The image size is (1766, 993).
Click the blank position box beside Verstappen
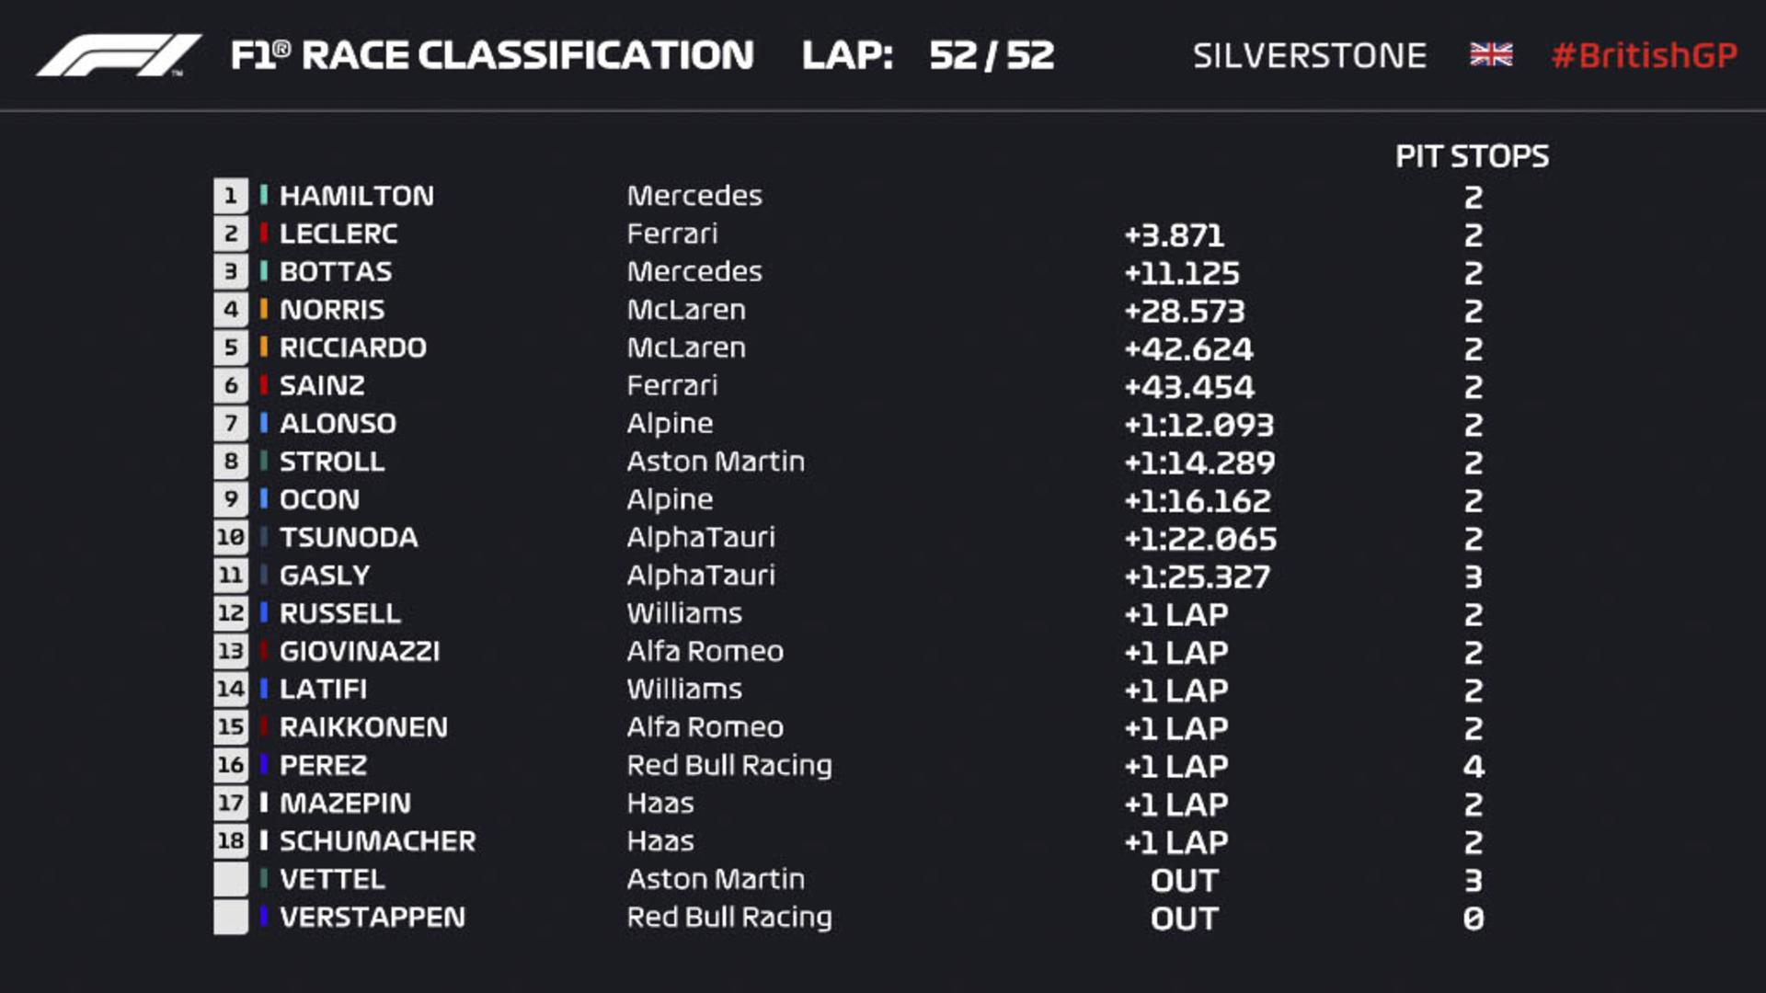(231, 918)
